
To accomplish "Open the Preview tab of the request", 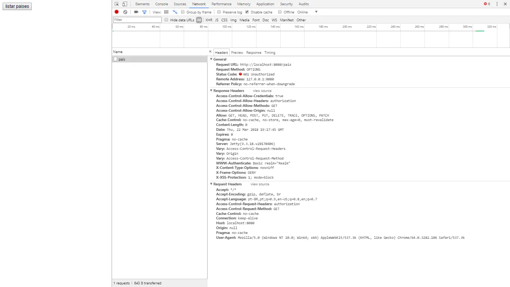I will click(237, 53).
